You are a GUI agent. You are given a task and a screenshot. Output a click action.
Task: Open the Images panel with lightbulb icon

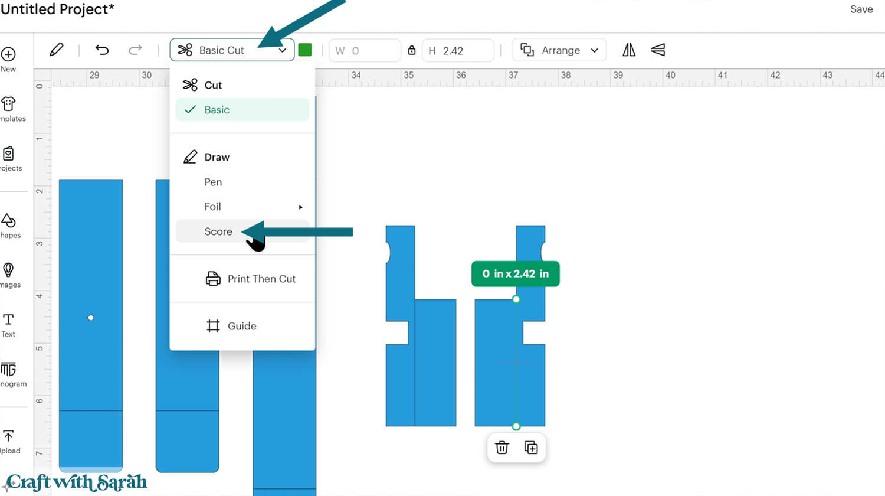pos(8,270)
